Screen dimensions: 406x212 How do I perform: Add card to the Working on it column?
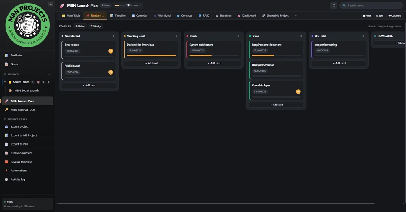(151, 63)
